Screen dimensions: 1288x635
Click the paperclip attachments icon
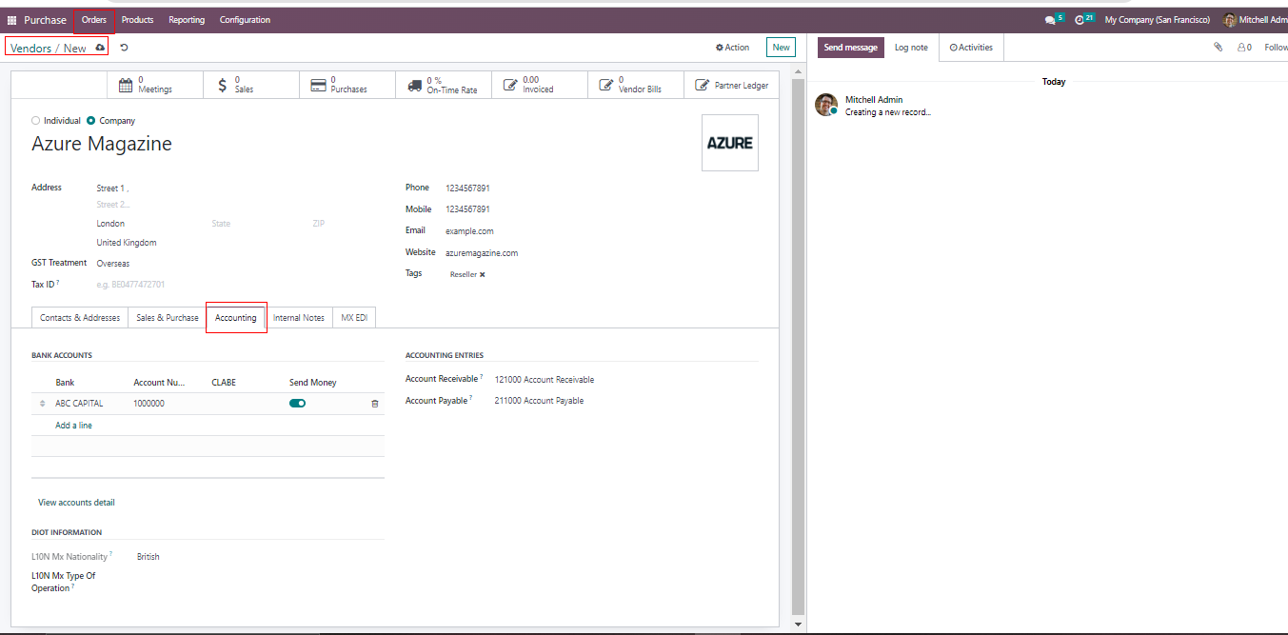1218,48
